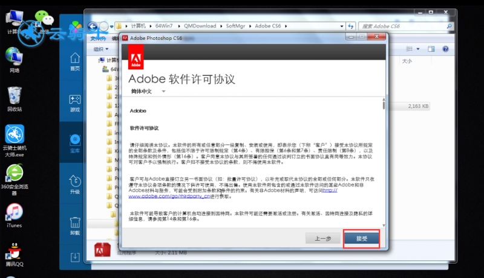Click the magnifier icon in the Explorer search box
Viewport: 484px width, 278px height.
pos(450,26)
